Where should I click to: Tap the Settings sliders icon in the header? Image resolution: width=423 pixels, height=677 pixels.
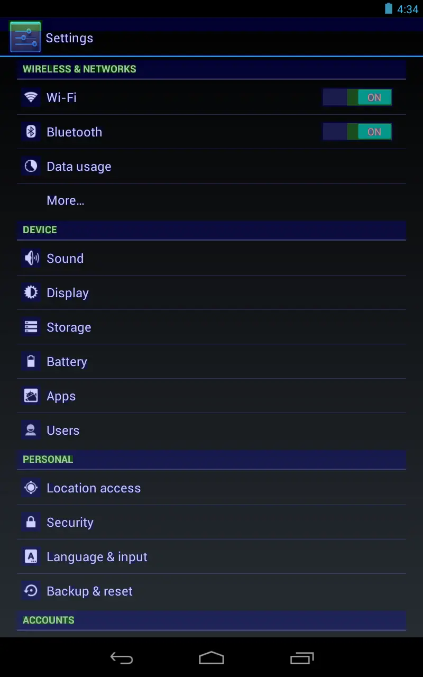[25, 37]
